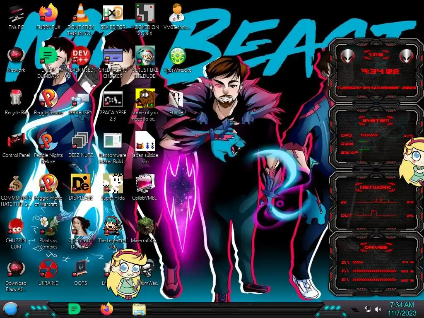Launch the Peggle Nights Deluxe shortcut
The image size is (424, 318).
[48, 148]
